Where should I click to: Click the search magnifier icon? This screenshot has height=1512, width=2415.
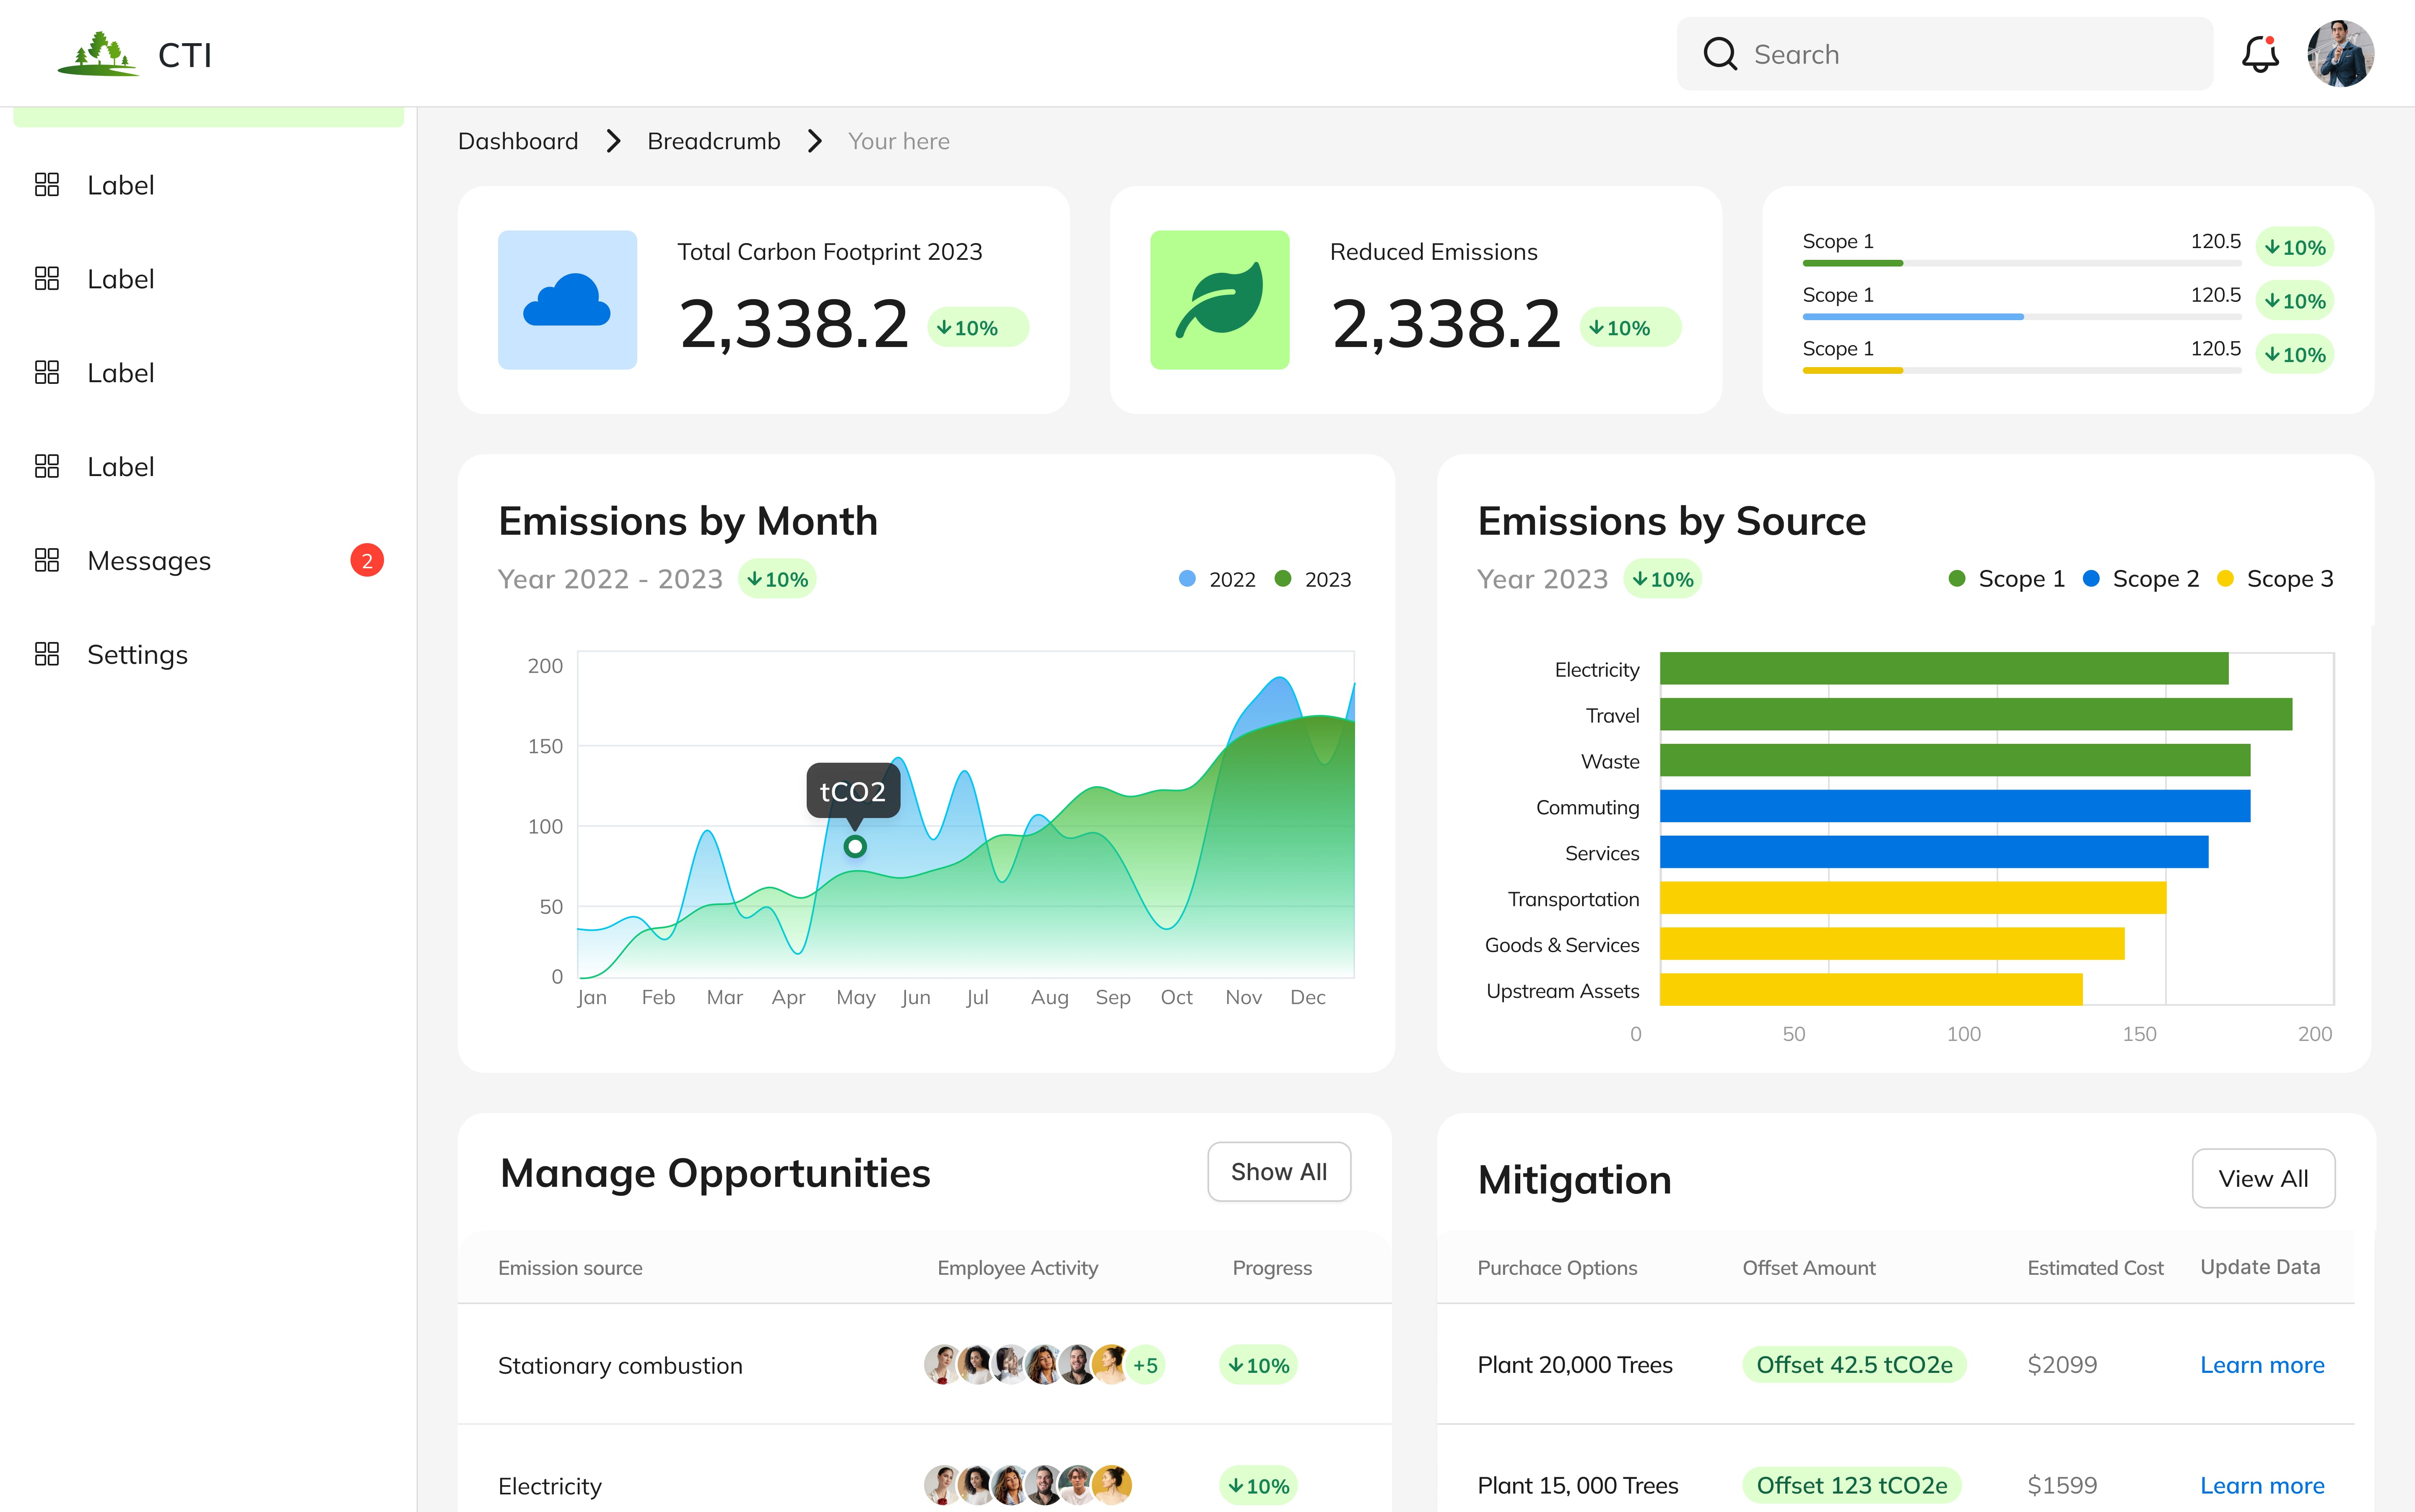[1720, 54]
